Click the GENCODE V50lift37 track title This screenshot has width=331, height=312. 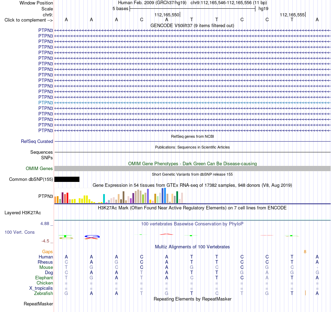point(192,26)
